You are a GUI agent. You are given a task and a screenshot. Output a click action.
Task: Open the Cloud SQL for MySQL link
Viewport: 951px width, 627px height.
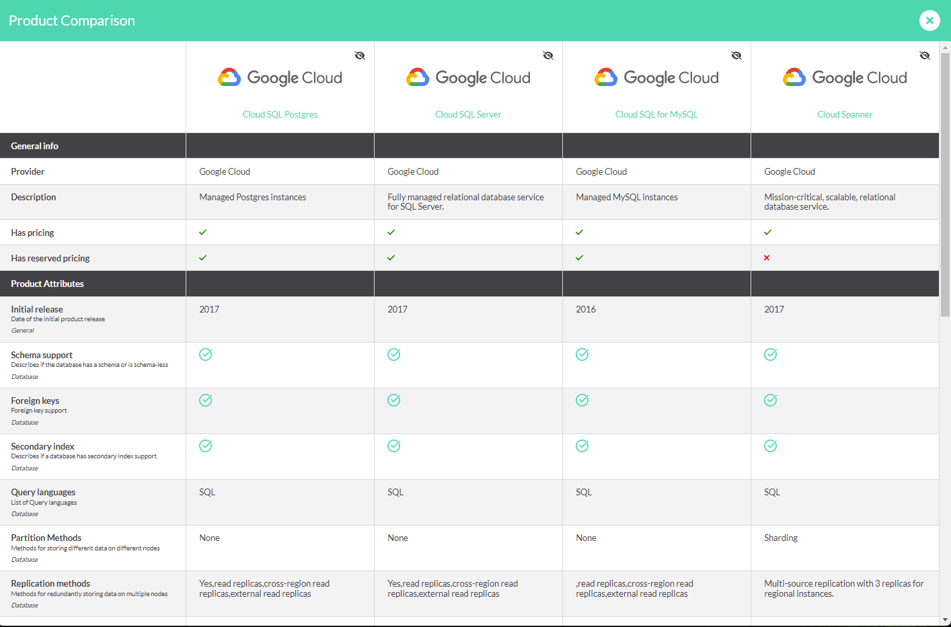[x=656, y=114]
